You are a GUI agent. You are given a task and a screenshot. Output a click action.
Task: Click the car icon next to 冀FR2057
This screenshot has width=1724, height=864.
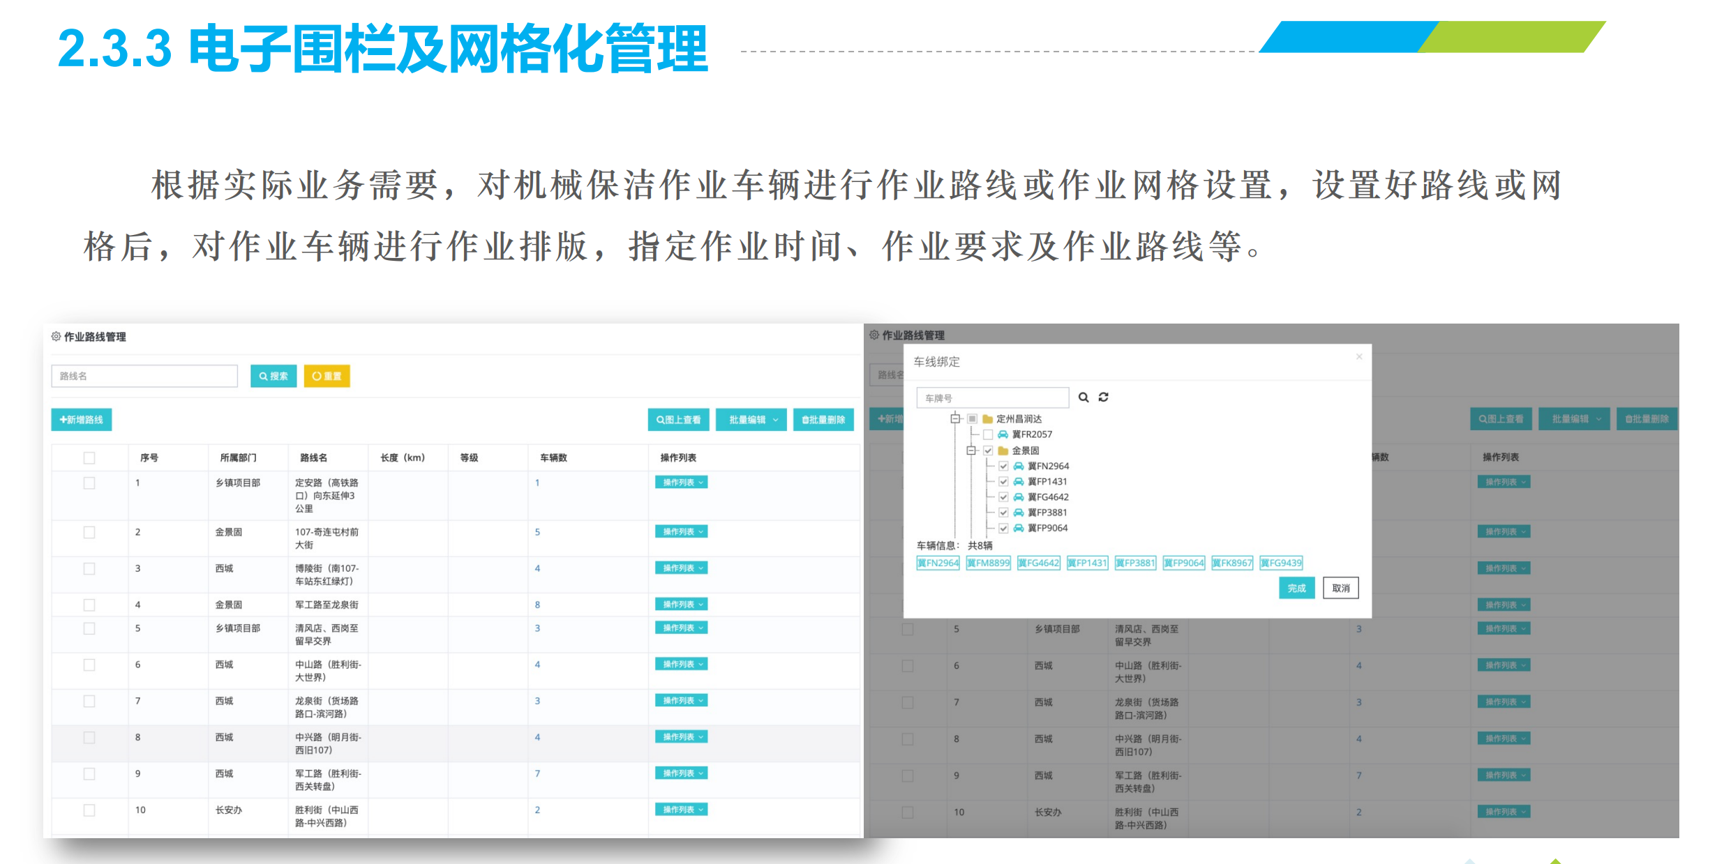click(x=1003, y=434)
